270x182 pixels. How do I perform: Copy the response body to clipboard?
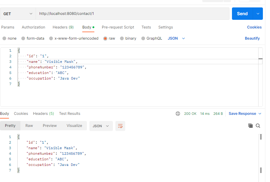[x=251, y=126]
